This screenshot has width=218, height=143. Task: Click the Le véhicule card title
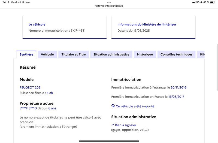37,25
